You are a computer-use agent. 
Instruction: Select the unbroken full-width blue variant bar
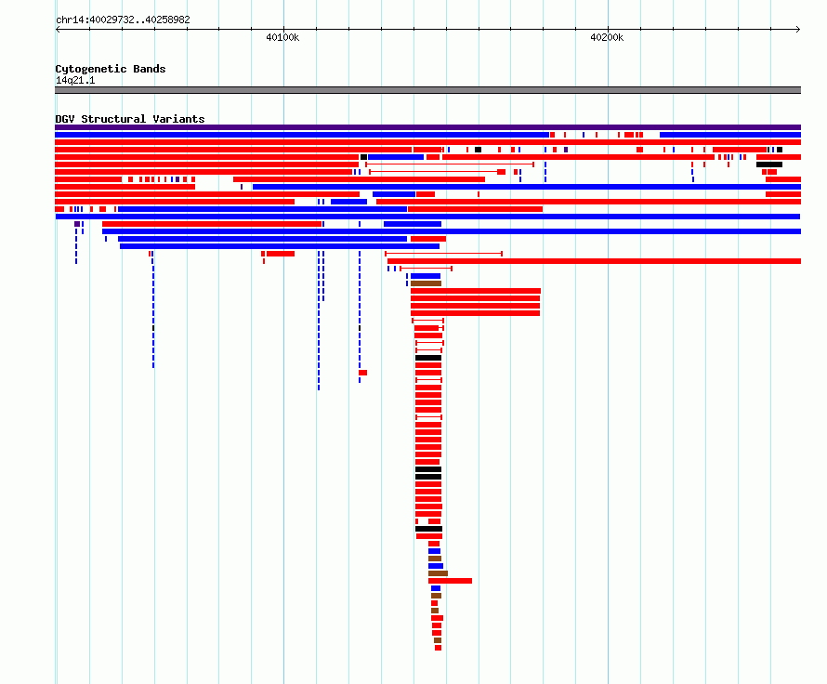tap(427, 217)
